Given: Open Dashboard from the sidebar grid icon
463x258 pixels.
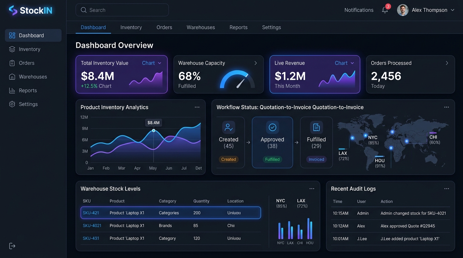Looking at the screenshot, I should point(12,35).
